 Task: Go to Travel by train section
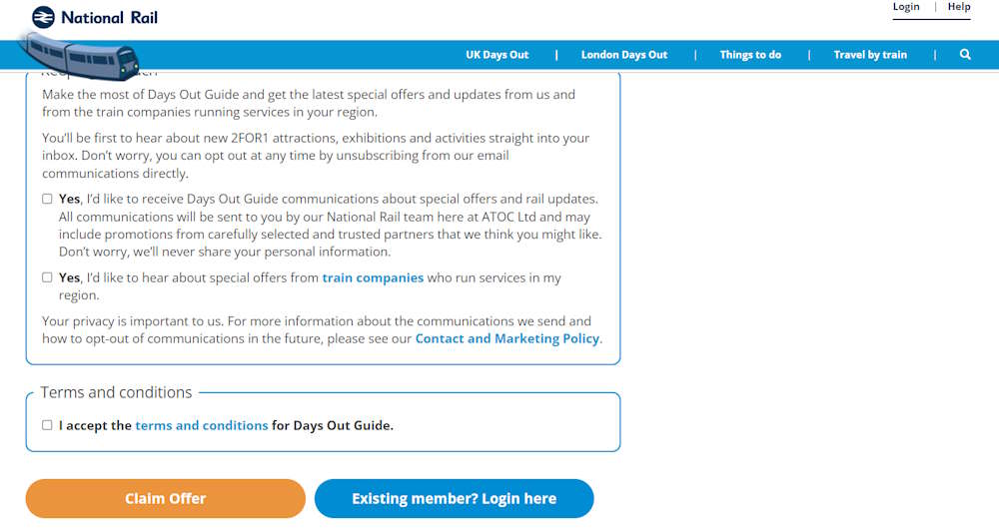(870, 55)
